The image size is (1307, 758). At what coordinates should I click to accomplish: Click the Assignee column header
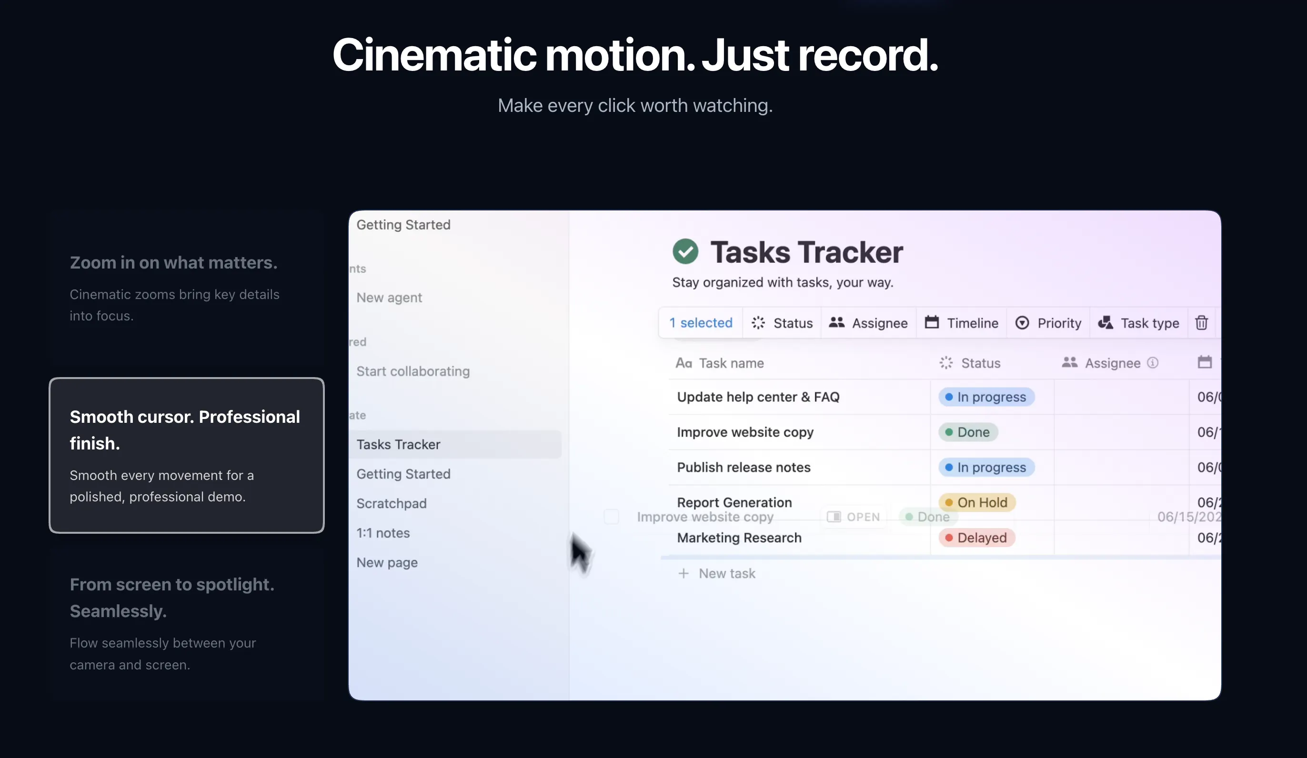(1101, 363)
